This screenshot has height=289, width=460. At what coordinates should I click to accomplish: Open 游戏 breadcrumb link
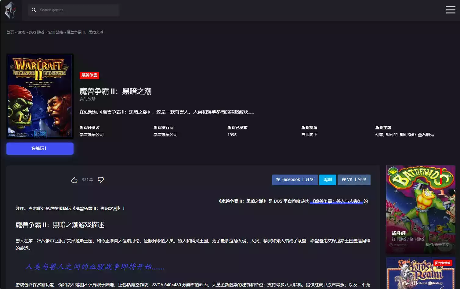[x=21, y=32]
